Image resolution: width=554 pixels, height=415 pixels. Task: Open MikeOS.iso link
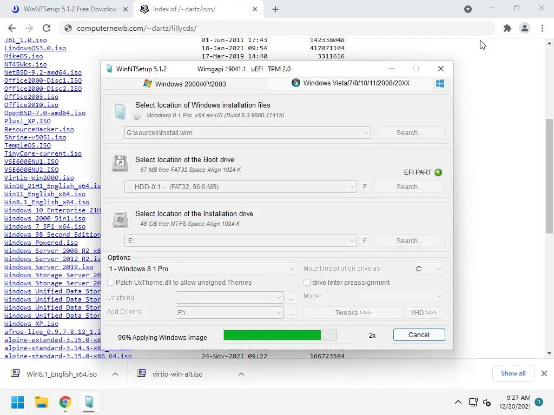coord(24,56)
